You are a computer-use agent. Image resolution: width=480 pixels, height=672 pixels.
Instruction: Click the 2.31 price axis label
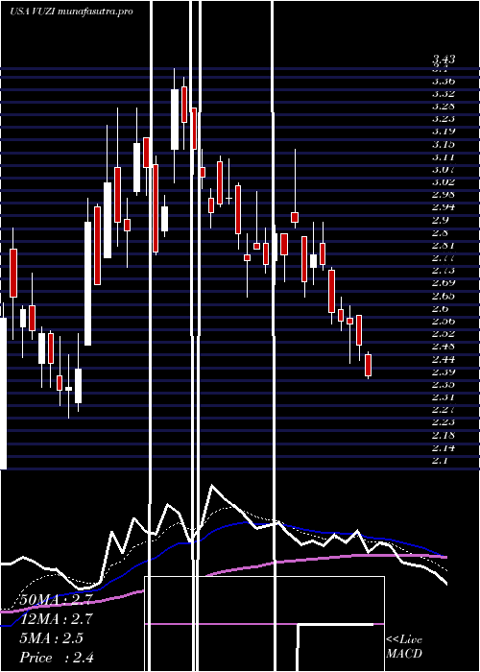[x=444, y=397]
